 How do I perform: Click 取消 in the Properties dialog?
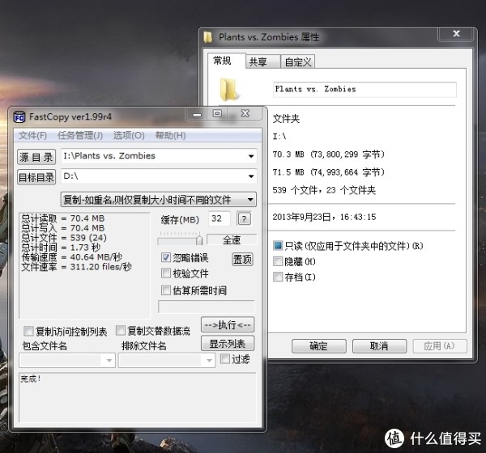[379, 346]
